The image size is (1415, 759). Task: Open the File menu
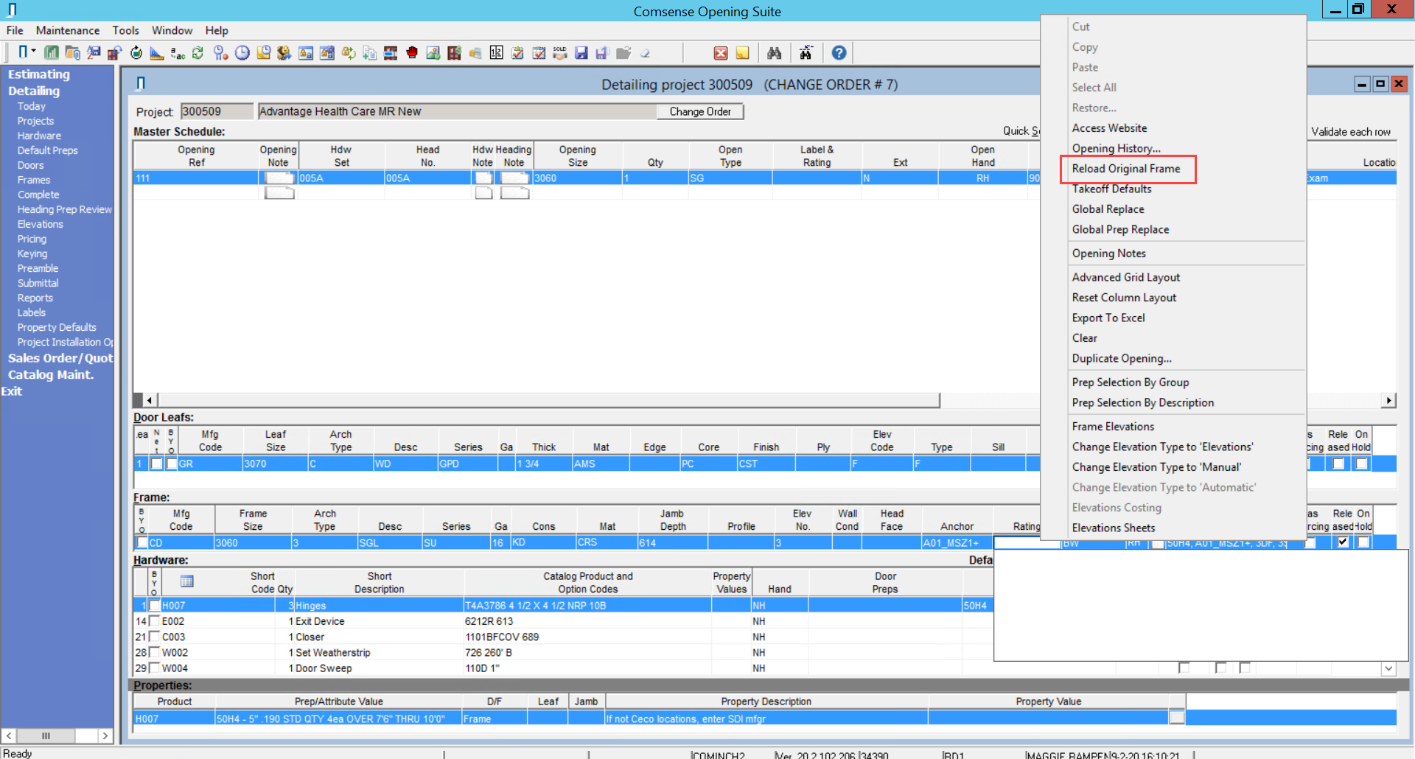(15, 30)
